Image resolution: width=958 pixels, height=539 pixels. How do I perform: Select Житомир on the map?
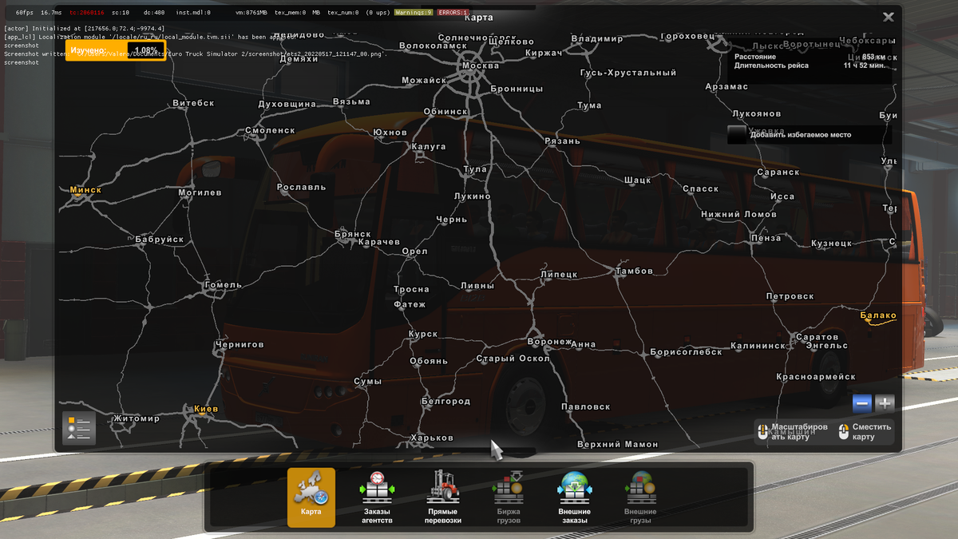tap(137, 418)
